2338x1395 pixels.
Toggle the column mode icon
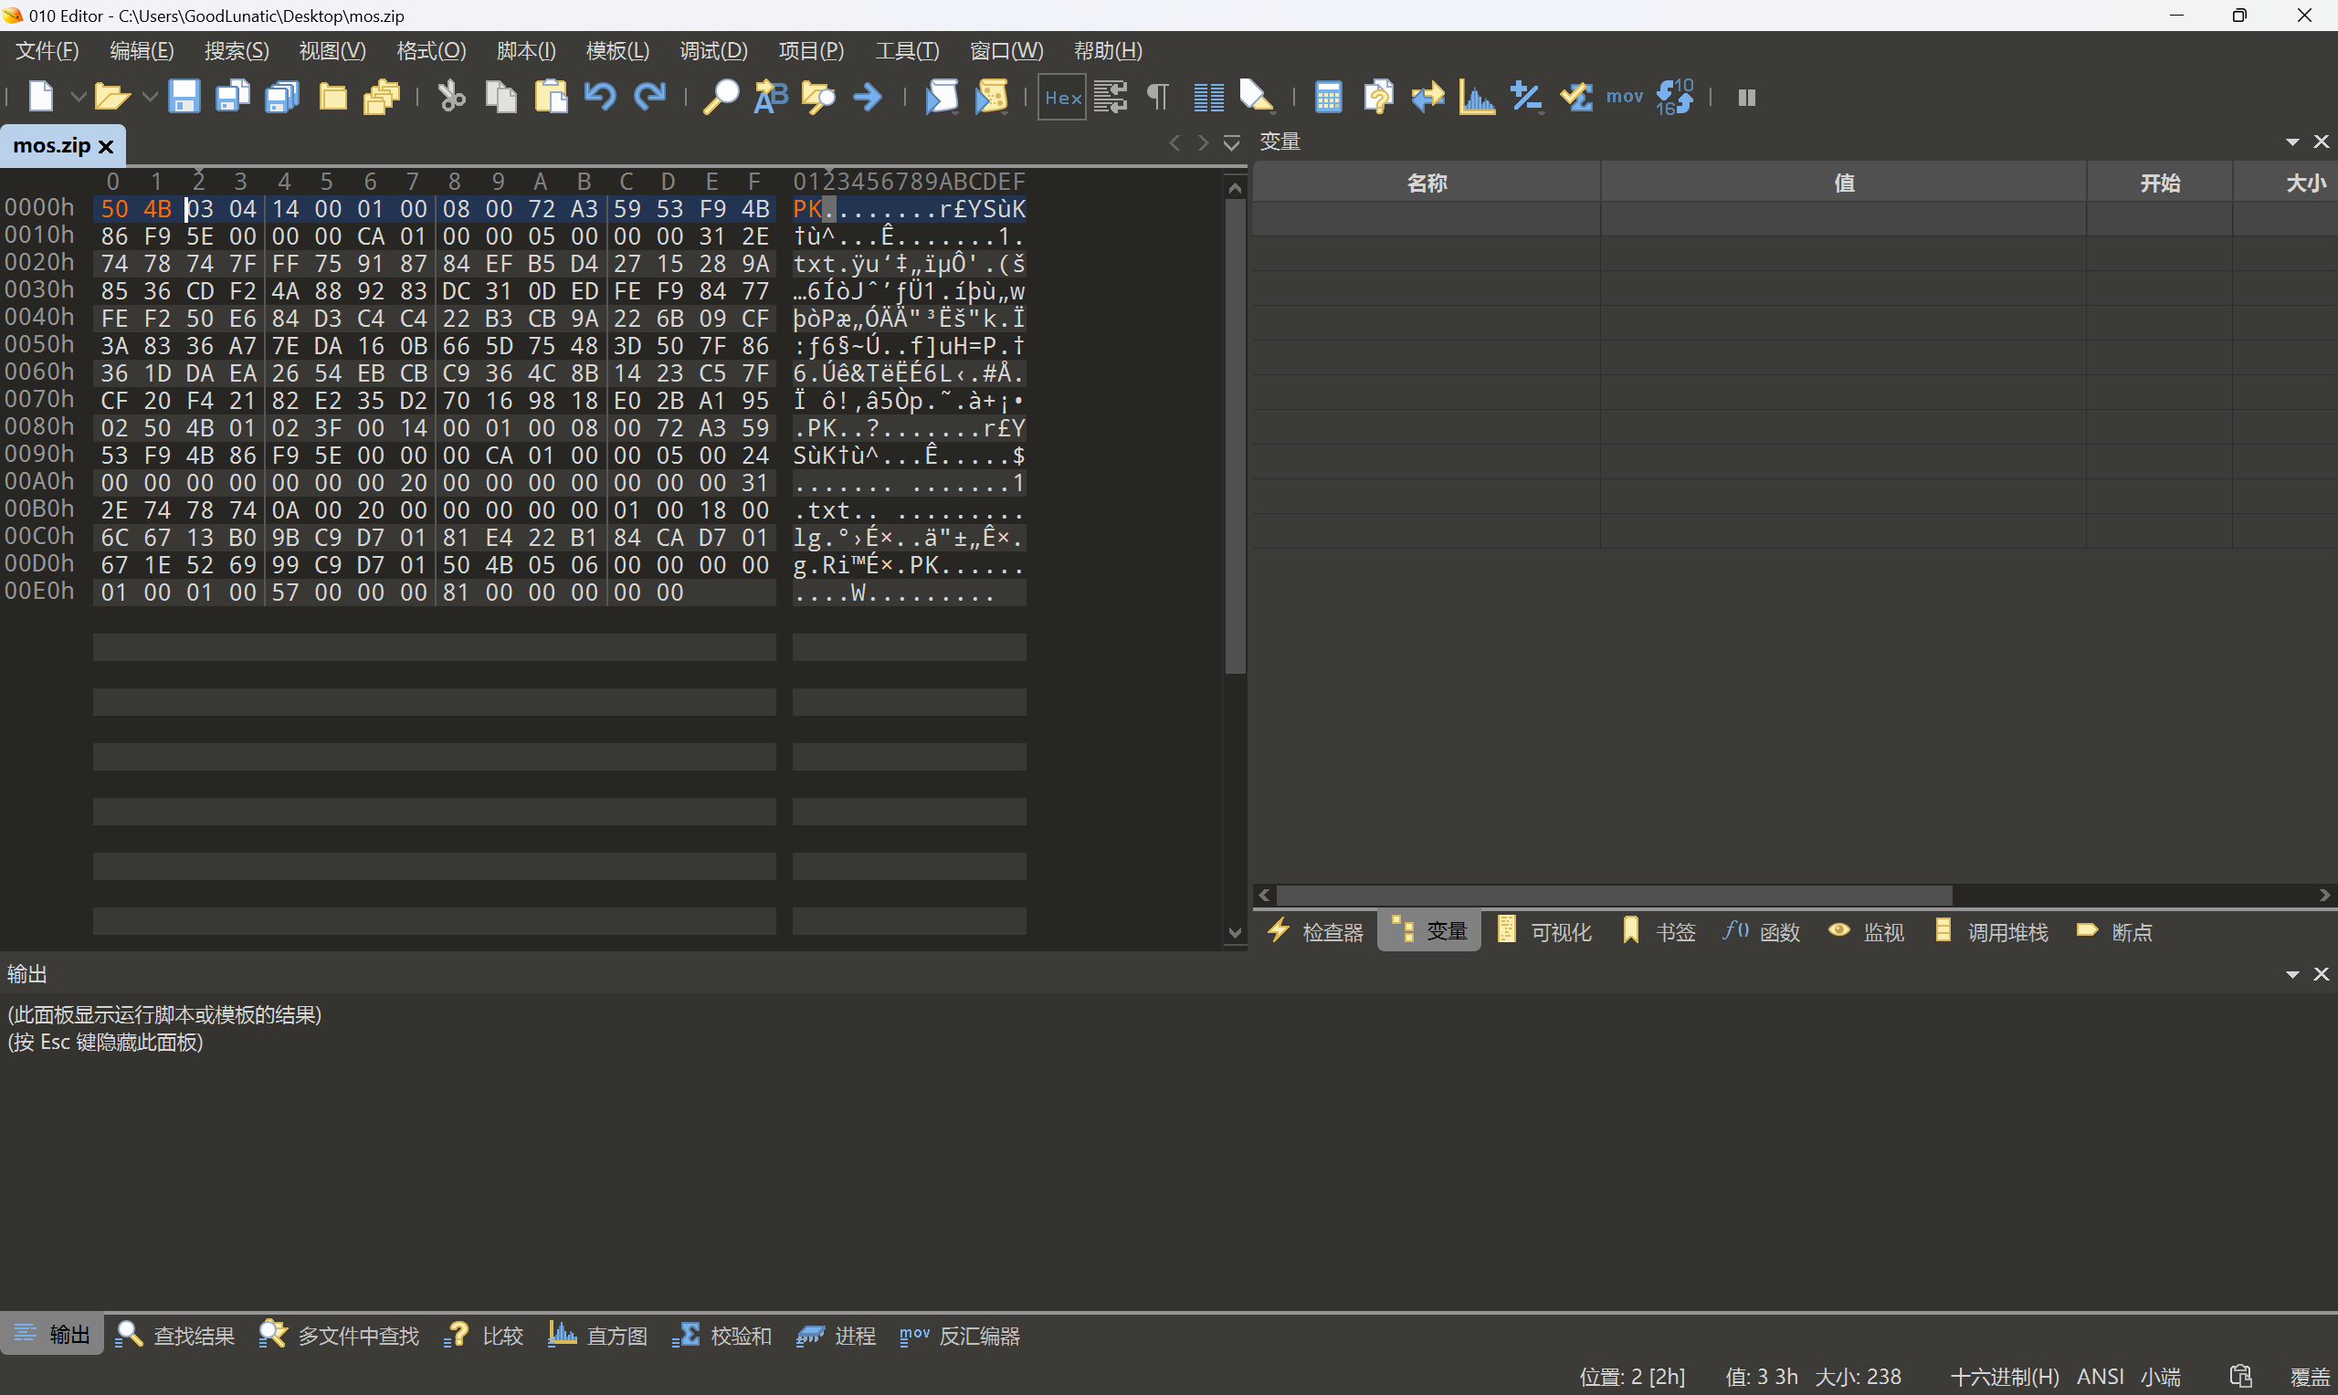(x=1208, y=97)
